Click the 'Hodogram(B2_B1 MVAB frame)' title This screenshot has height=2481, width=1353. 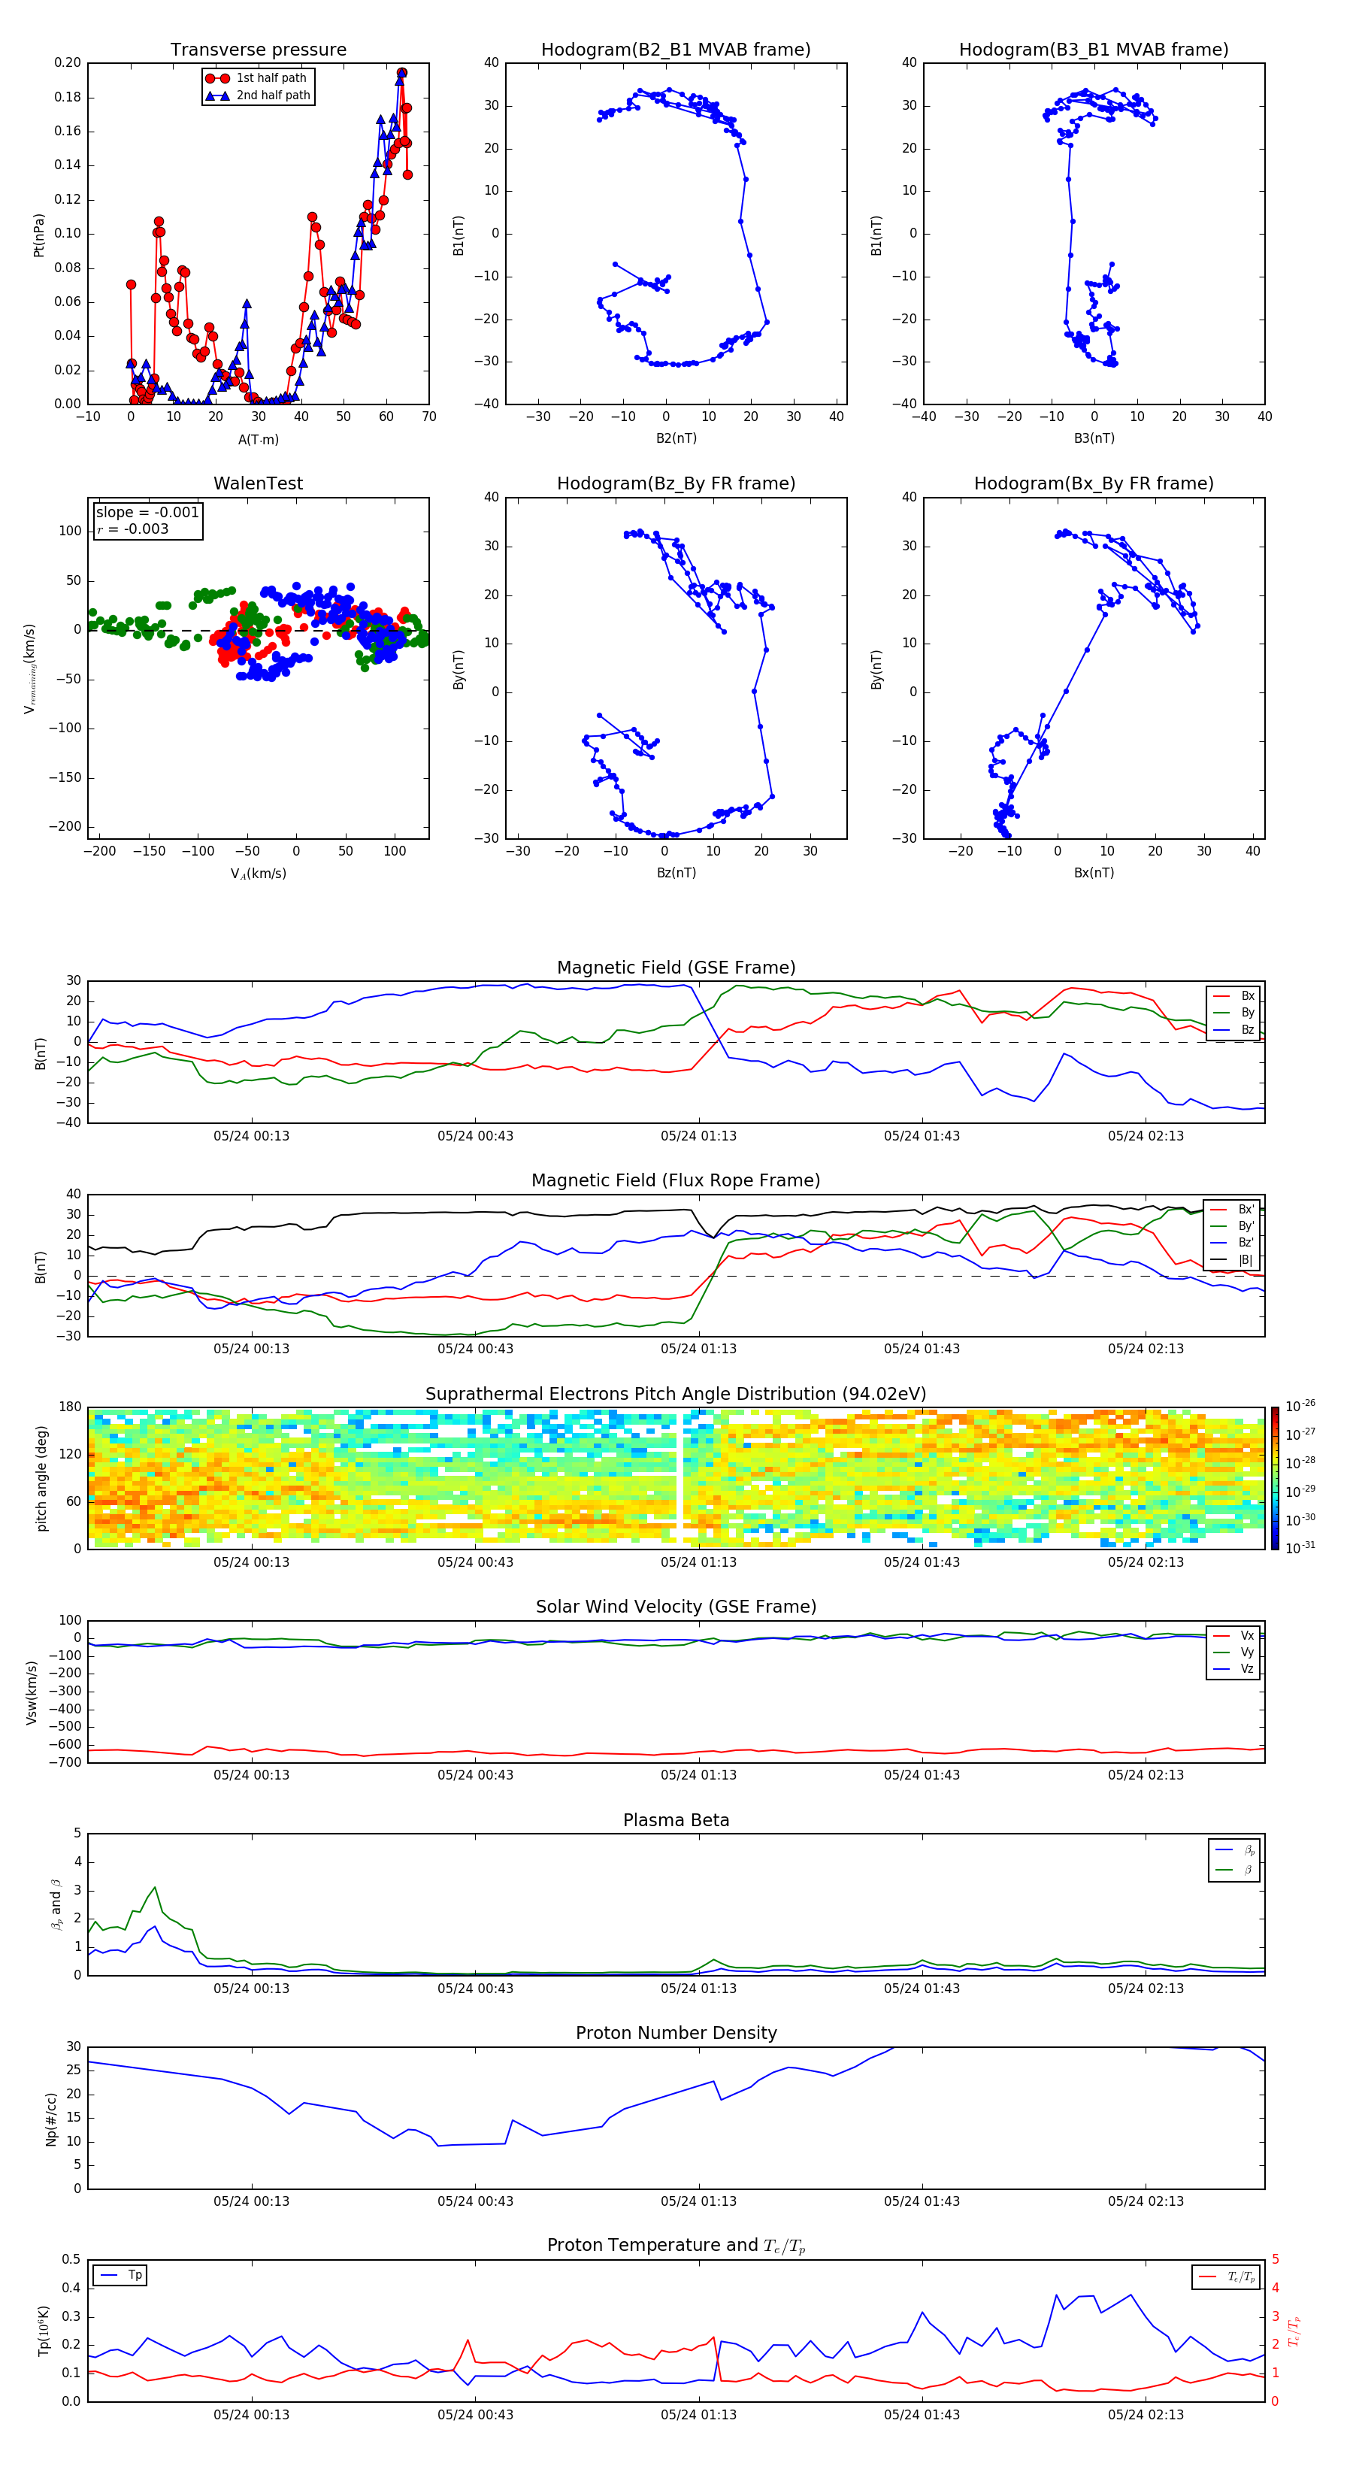click(x=676, y=50)
